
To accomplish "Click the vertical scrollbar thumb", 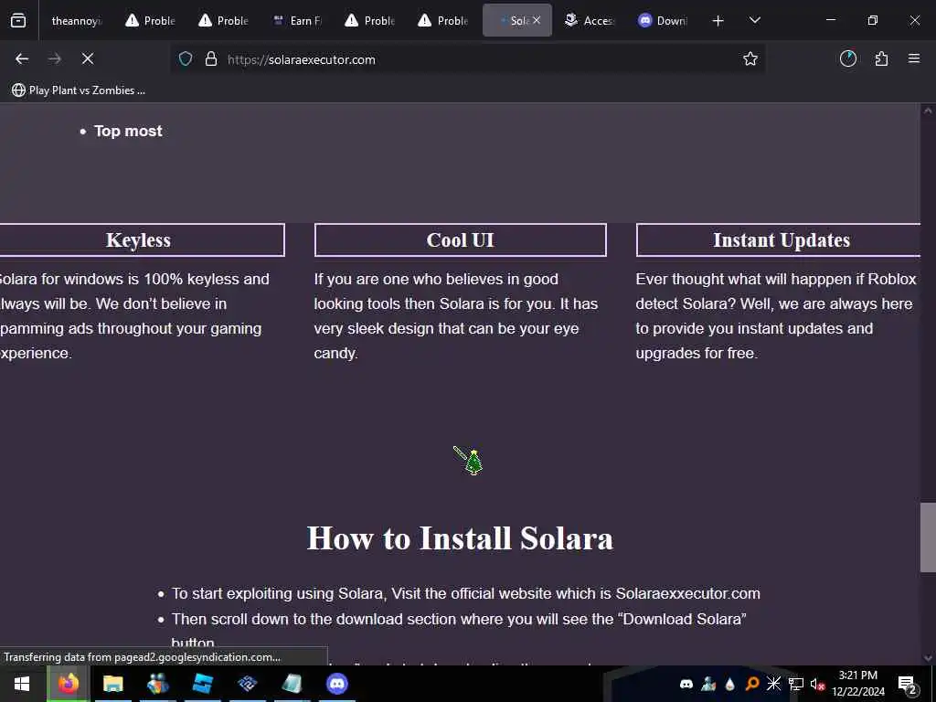I will [928, 537].
